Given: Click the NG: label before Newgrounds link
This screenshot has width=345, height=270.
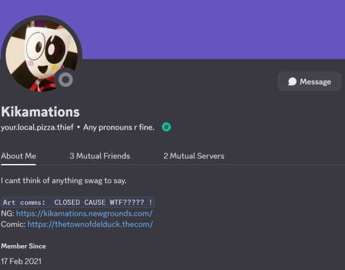Looking at the screenshot, I should [x=8, y=213].
